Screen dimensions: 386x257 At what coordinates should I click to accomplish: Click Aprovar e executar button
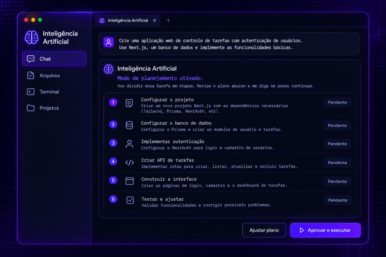[x=325, y=230]
